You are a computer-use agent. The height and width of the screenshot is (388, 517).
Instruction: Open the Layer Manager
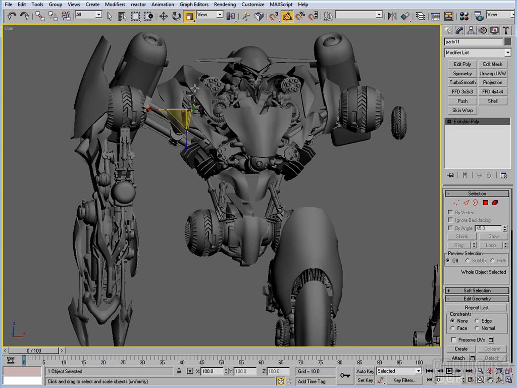point(421,16)
